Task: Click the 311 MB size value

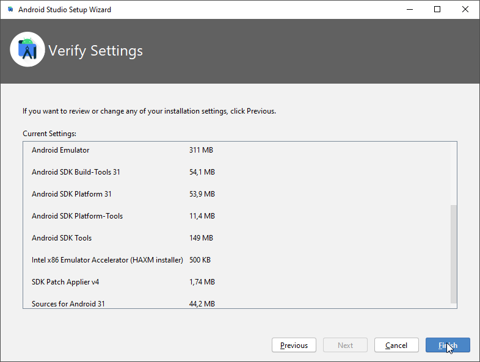Action: click(x=201, y=150)
